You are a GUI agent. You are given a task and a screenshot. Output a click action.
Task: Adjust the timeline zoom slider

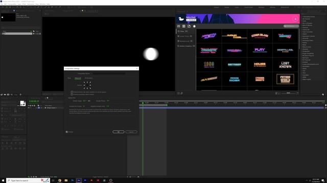133,177
